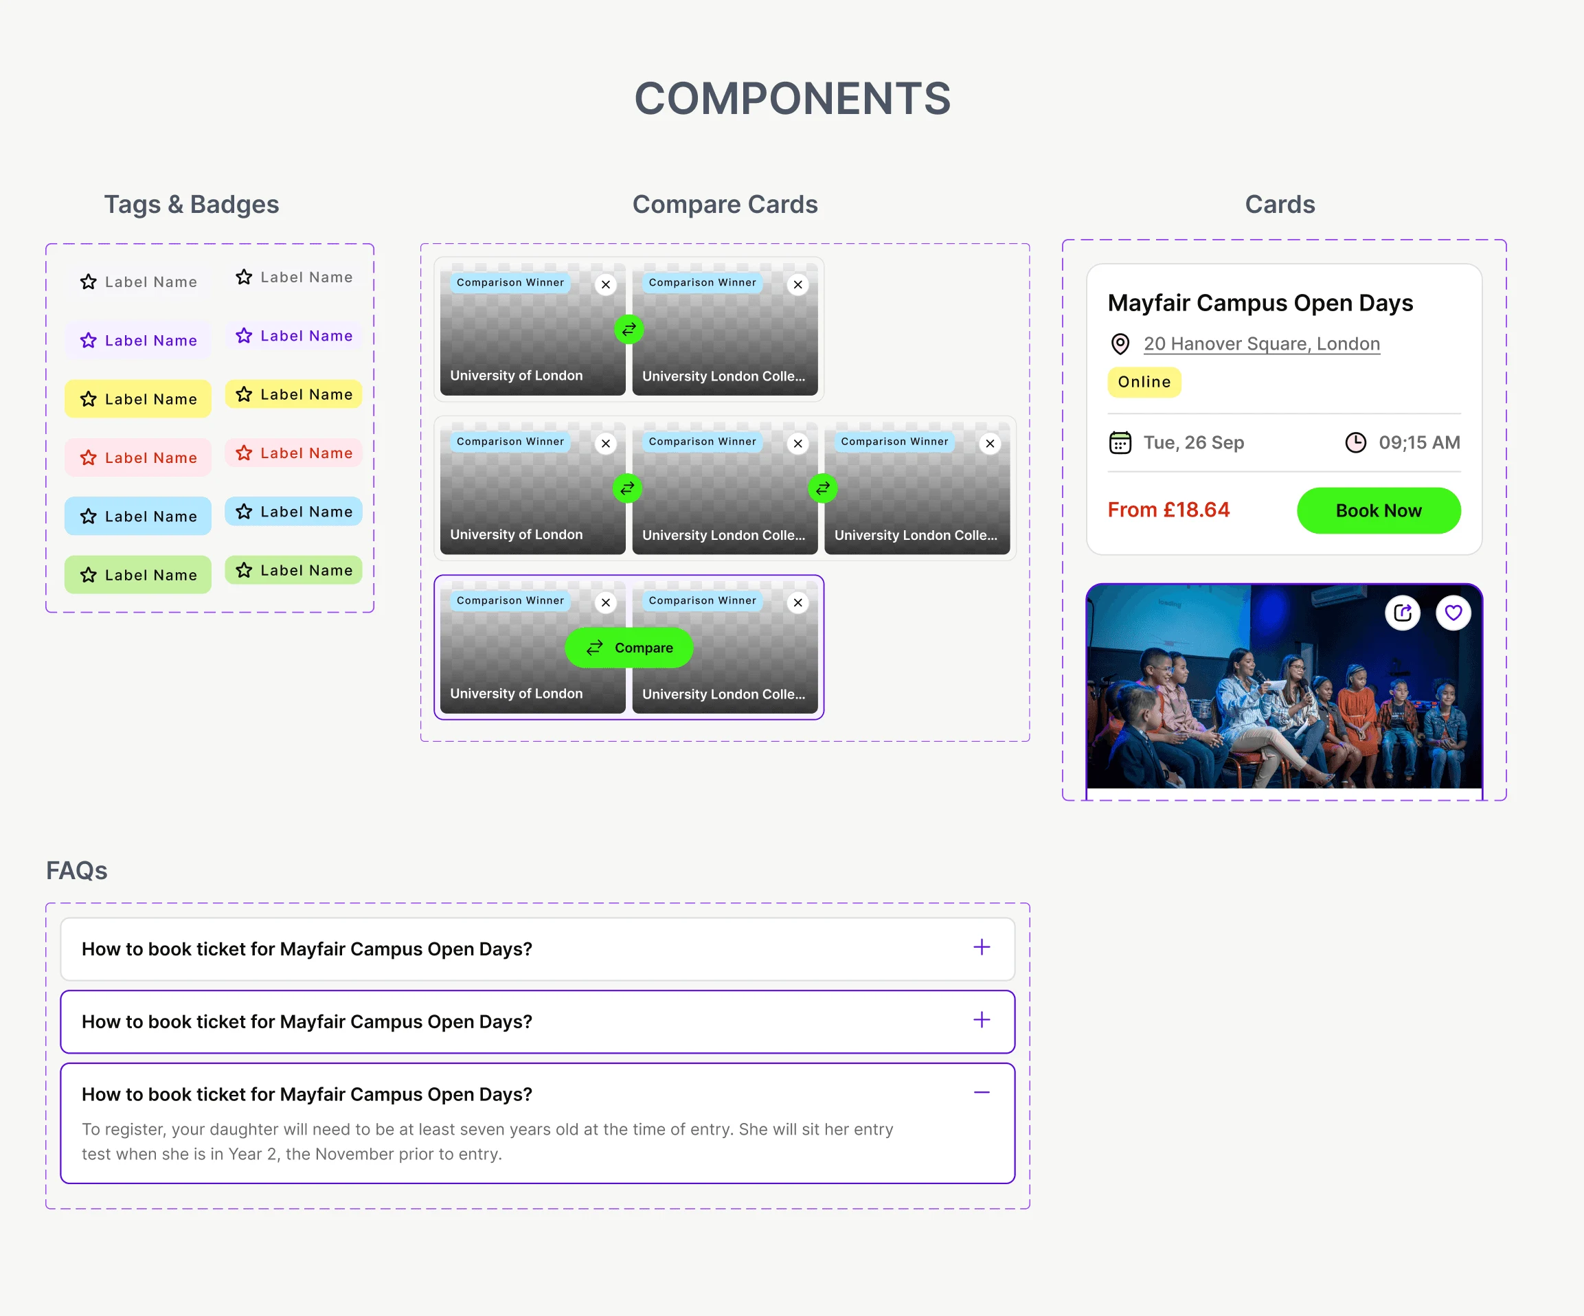Screen dimensions: 1584x1316
Task: Click the swap icon between first and second cards in three-card row
Action: click(x=628, y=489)
